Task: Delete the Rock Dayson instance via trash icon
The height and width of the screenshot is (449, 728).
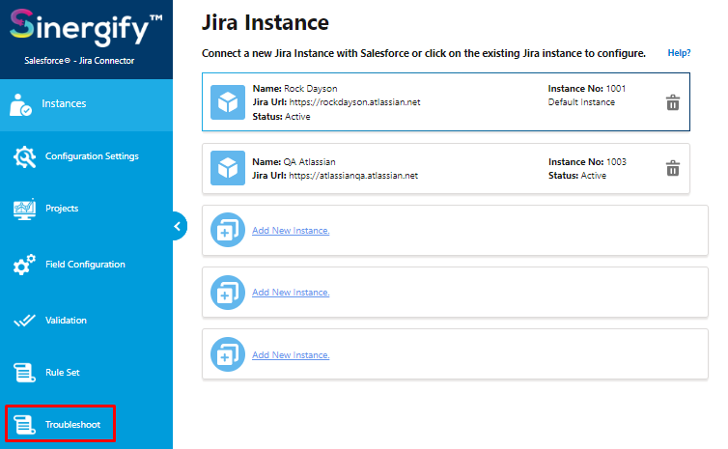Action: tap(673, 102)
